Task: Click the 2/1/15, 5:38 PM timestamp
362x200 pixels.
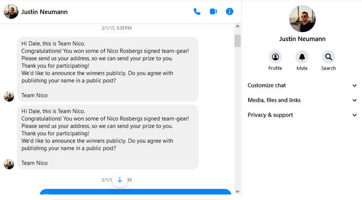Action: tap(117, 28)
